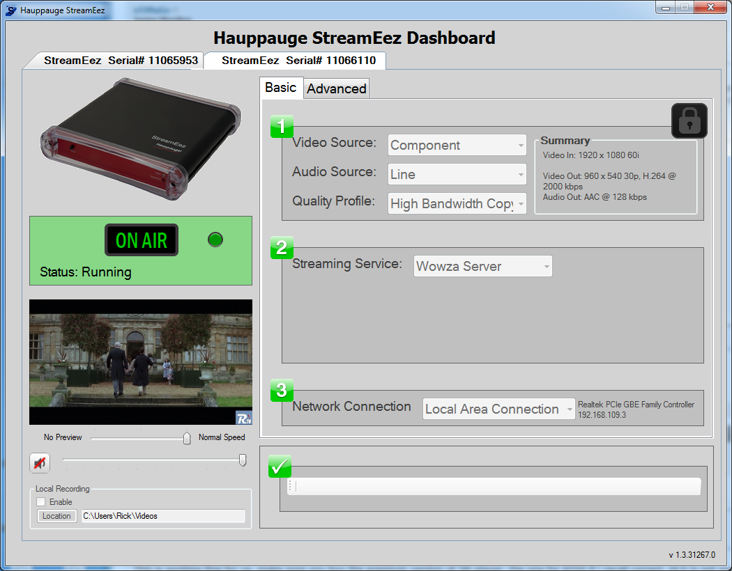The width and height of the screenshot is (732, 571).
Task: Click the StreamEez app icon in title bar
Action: 11,10
